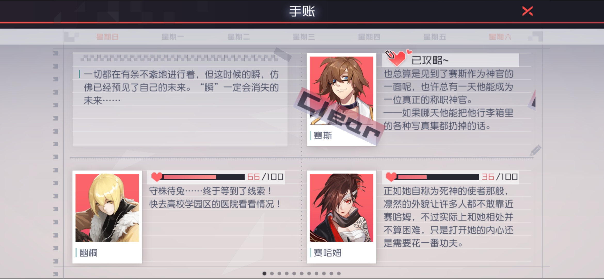Tap the pixel heart on 已攻略 banner
Screen dimensions: 604x279
point(397,58)
